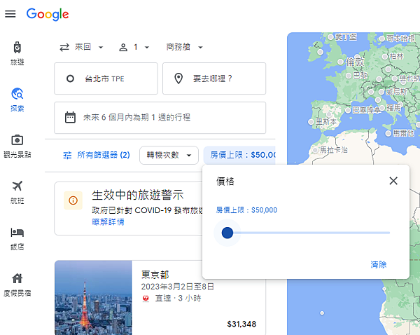
Task: Click the 要去哪裡 destination field
Action: 214,78
